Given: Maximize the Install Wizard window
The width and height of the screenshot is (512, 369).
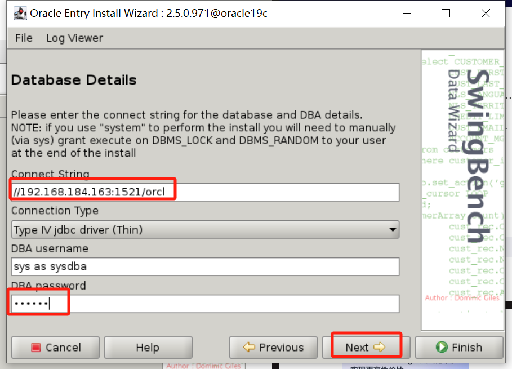Looking at the screenshot, I should point(446,14).
